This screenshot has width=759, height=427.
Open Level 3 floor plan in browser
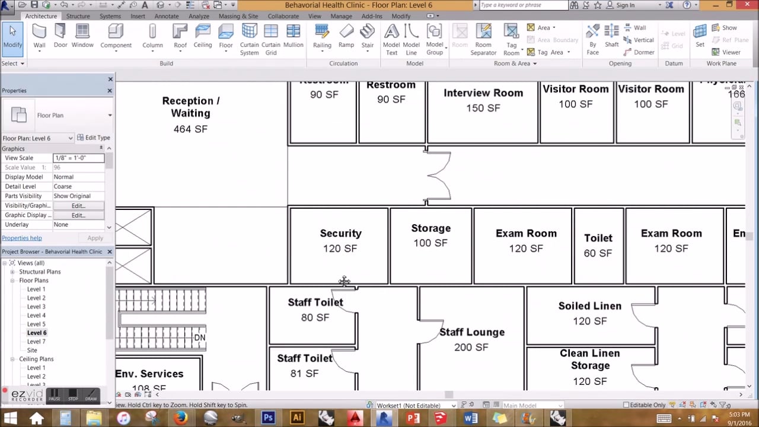(36, 307)
